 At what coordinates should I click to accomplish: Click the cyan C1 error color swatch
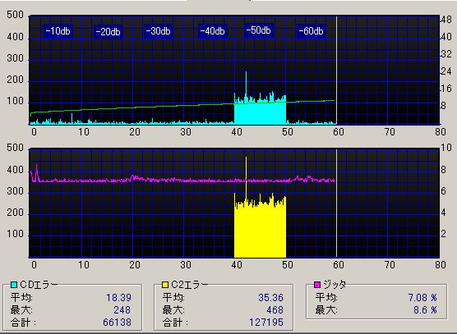(x=14, y=285)
